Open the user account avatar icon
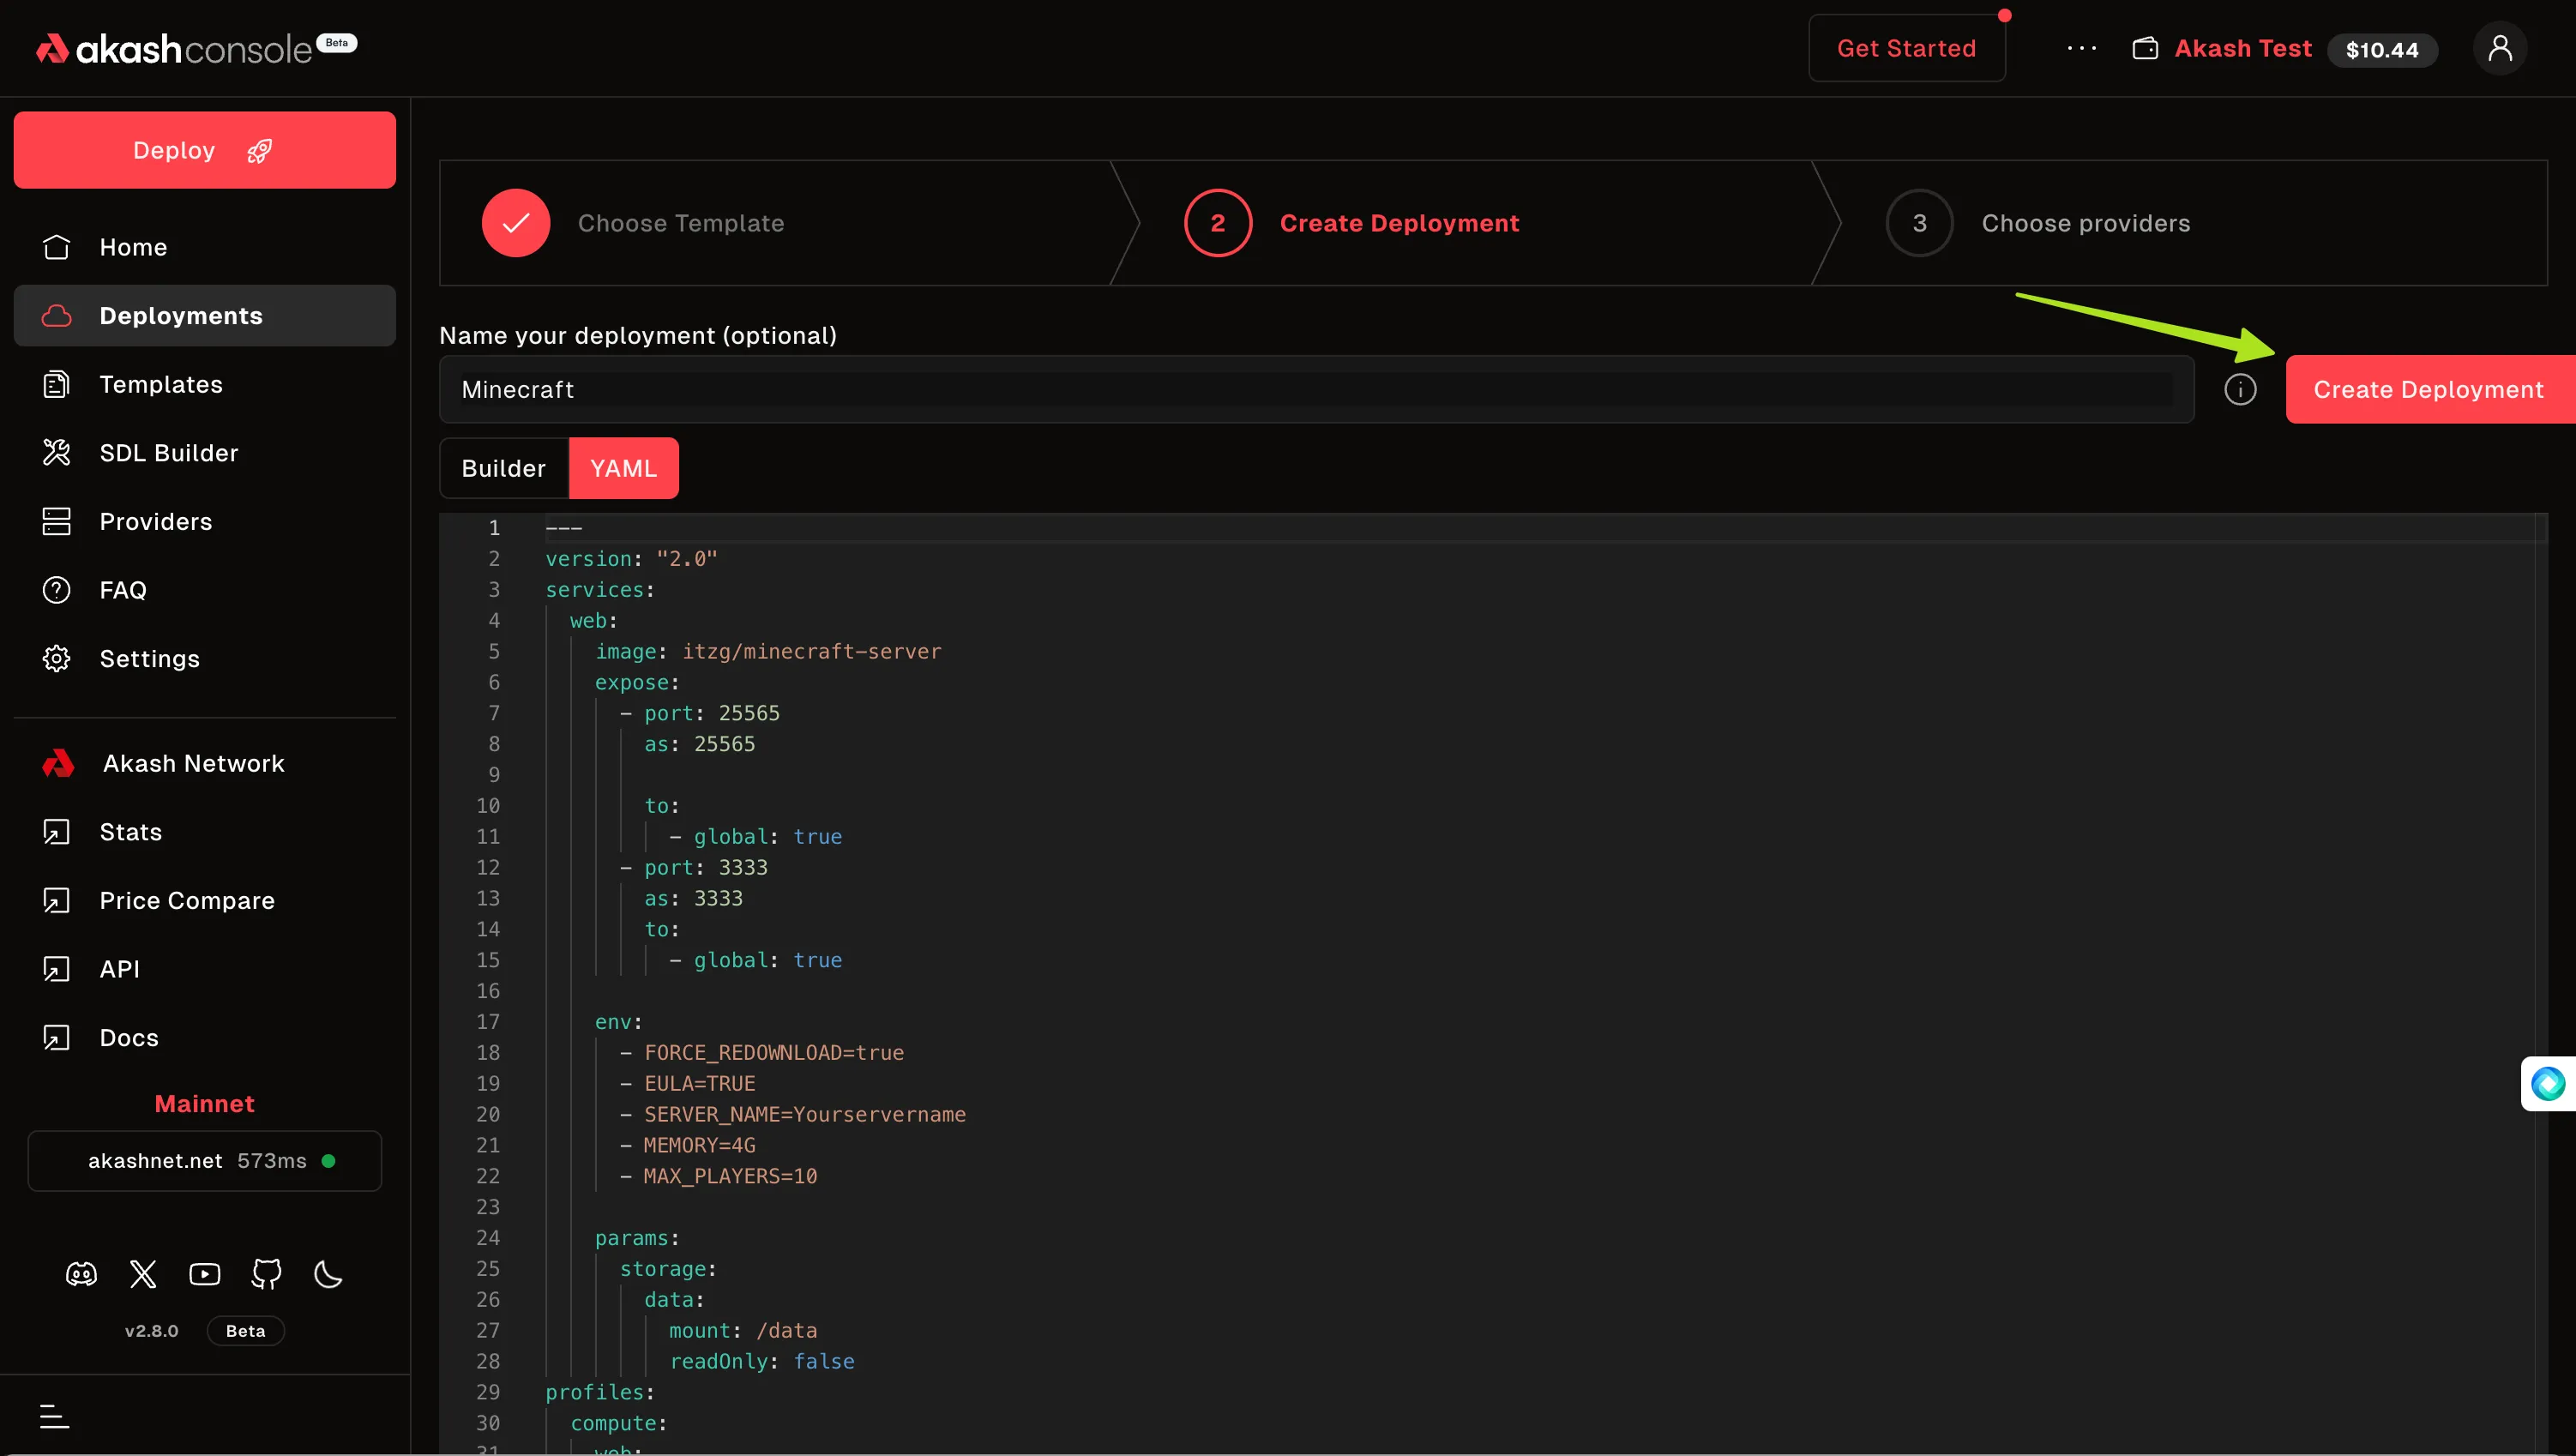 2500,48
